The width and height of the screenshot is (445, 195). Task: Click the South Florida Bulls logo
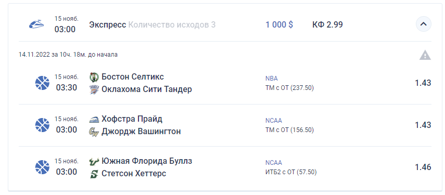click(94, 161)
